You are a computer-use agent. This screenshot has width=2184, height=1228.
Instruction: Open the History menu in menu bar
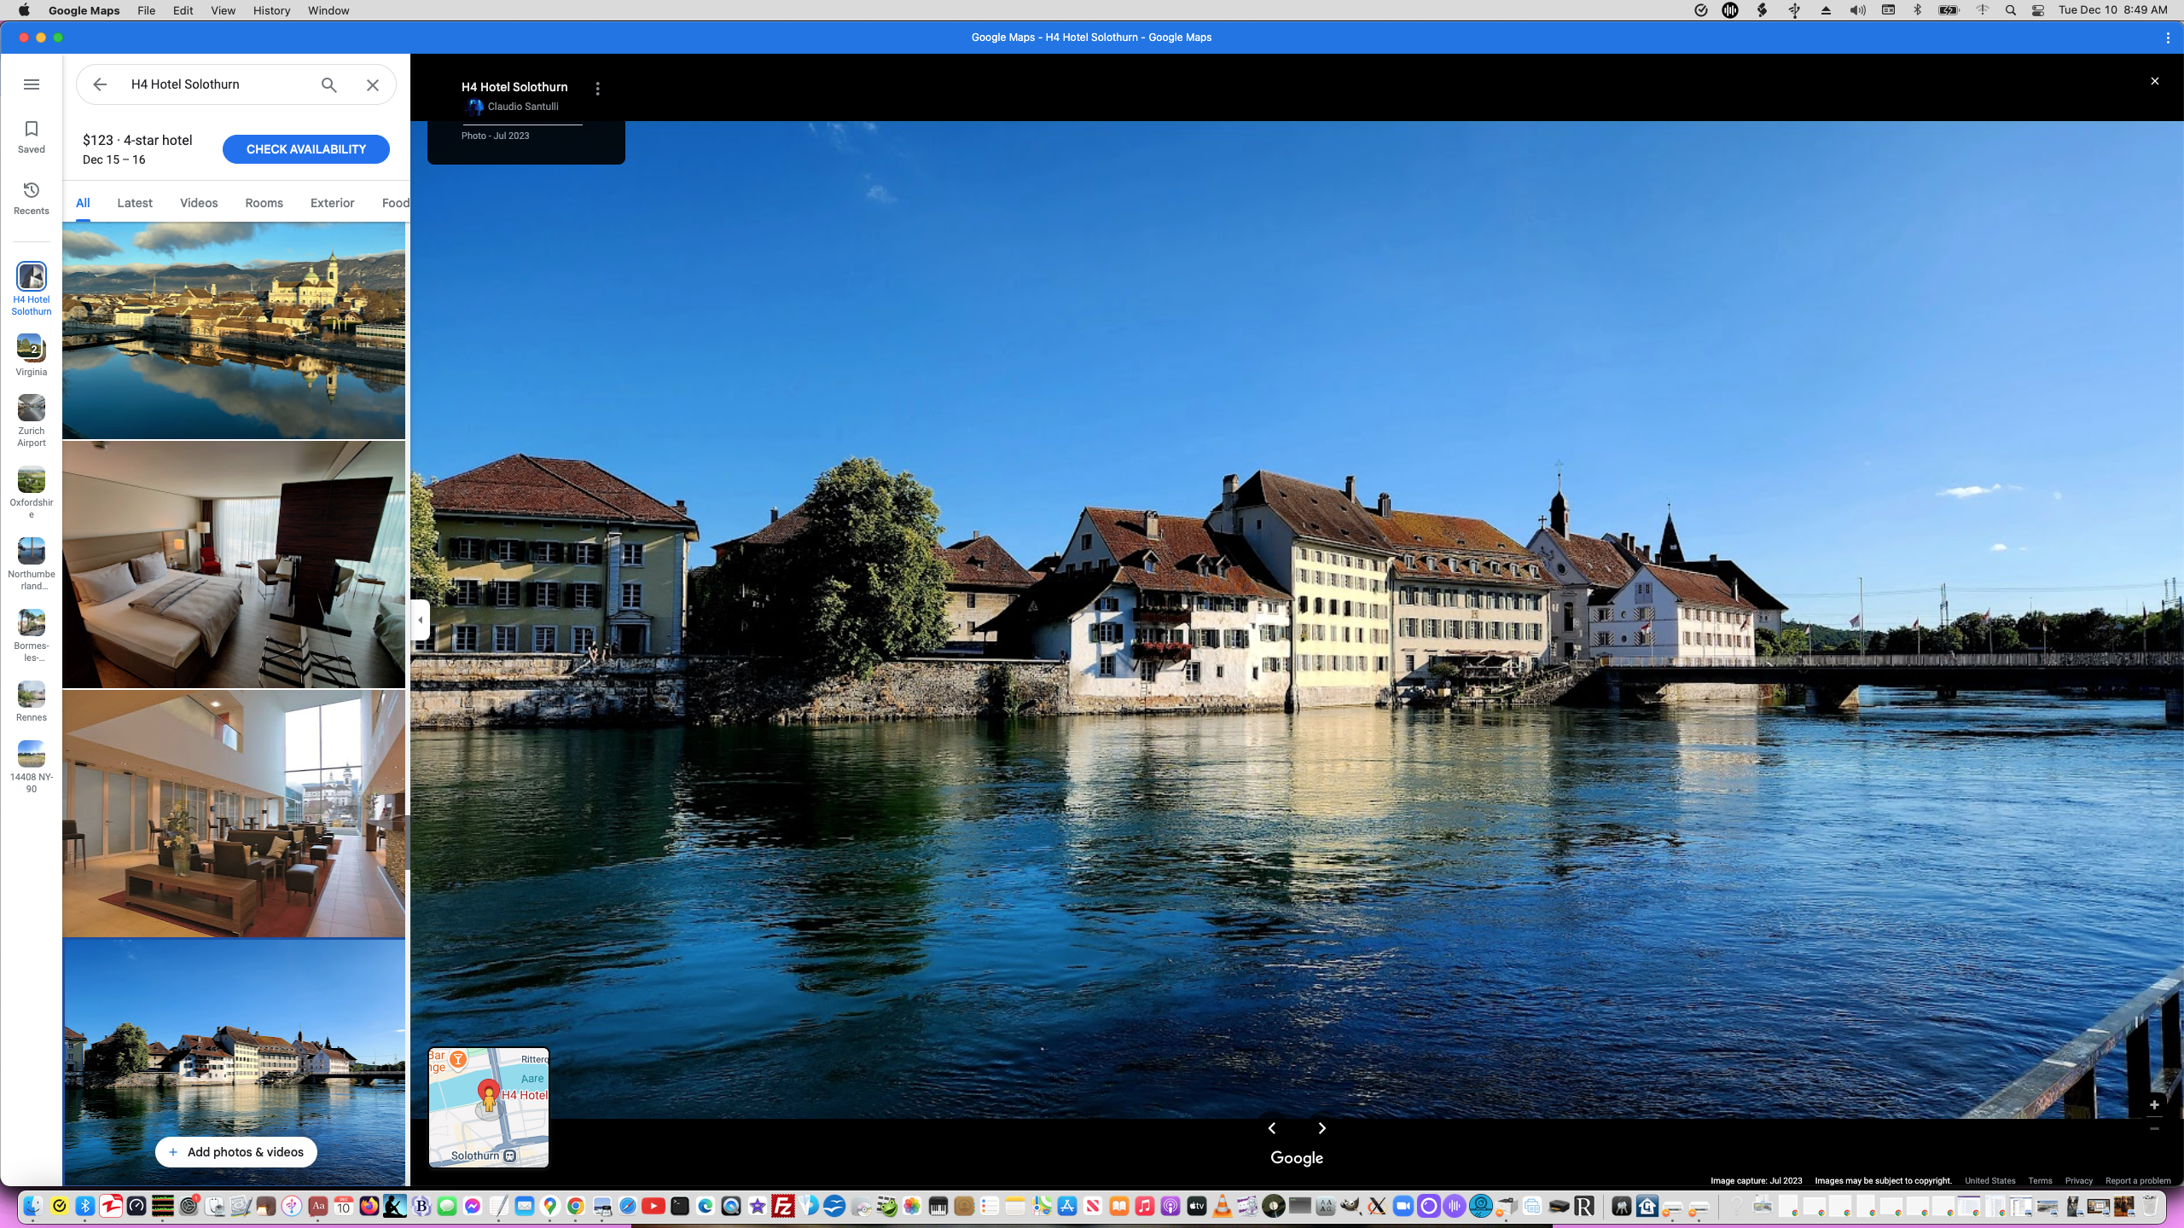point(271,10)
